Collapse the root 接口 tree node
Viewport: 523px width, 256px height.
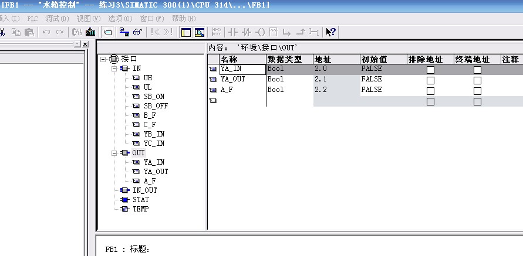(x=103, y=59)
